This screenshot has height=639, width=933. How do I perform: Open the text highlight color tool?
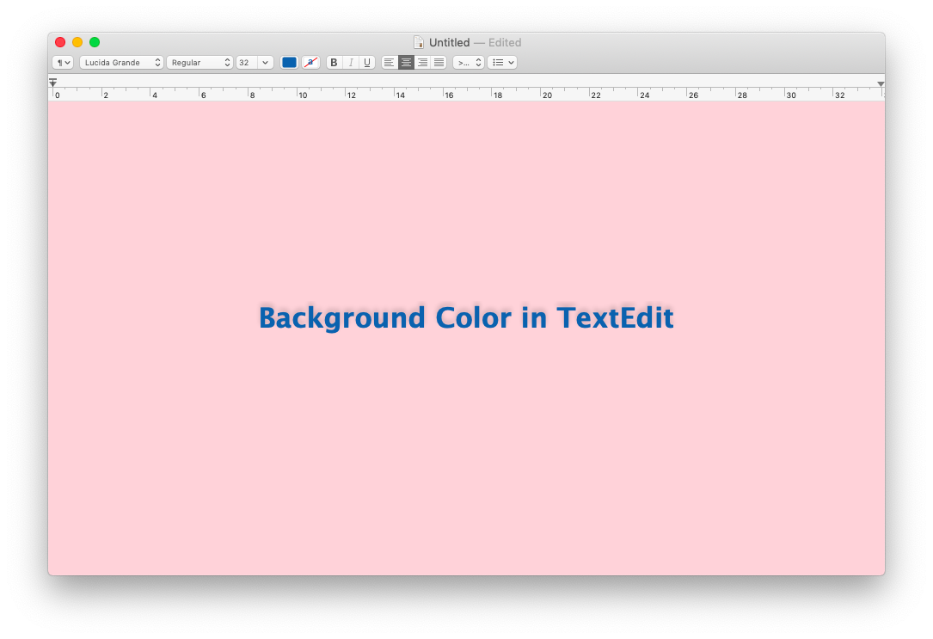[310, 62]
